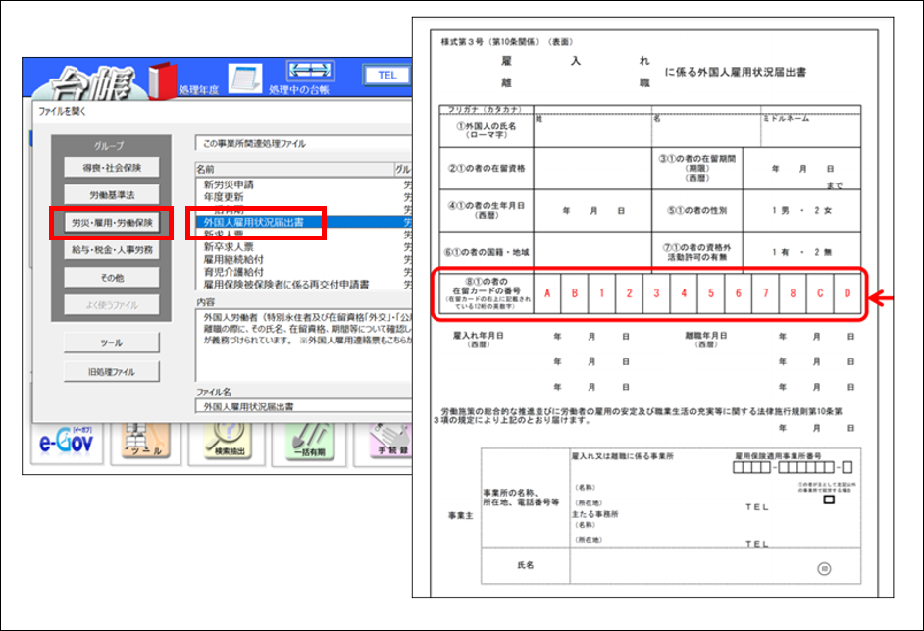This screenshot has height=631, width=924.
Task: Click the ⑥①の者の国籍・地域 label on the form
Action: [x=487, y=252]
